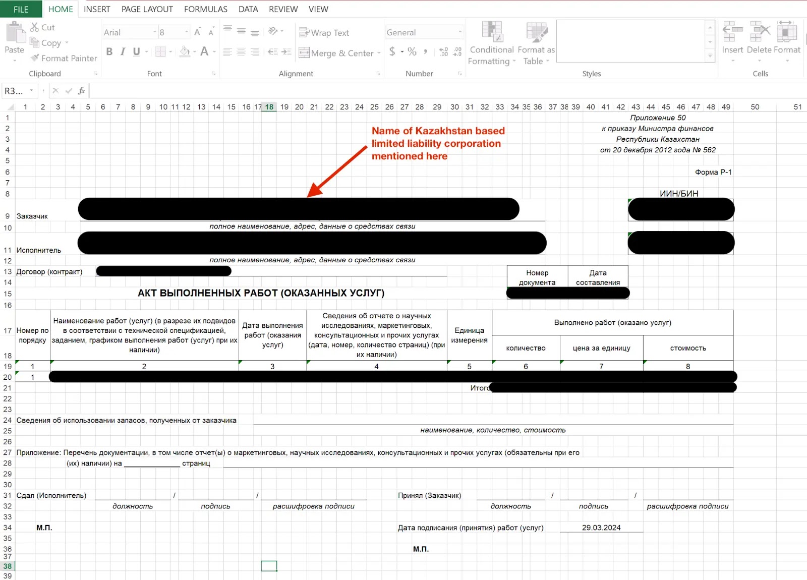Toggle Italic formatting button
Image resolution: width=807 pixels, height=580 pixels.
pyautogui.click(x=123, y=51)
